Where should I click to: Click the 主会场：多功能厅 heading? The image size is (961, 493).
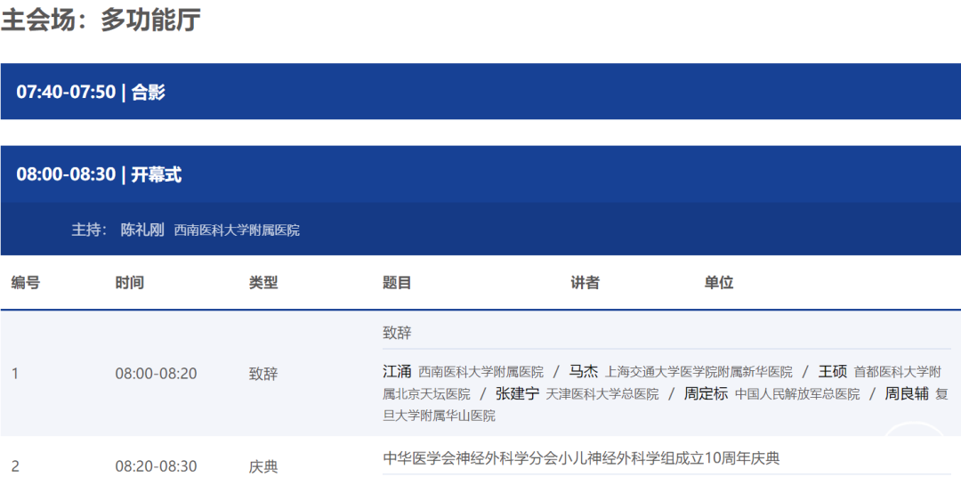pyautogui.click(x=101, y=20)
